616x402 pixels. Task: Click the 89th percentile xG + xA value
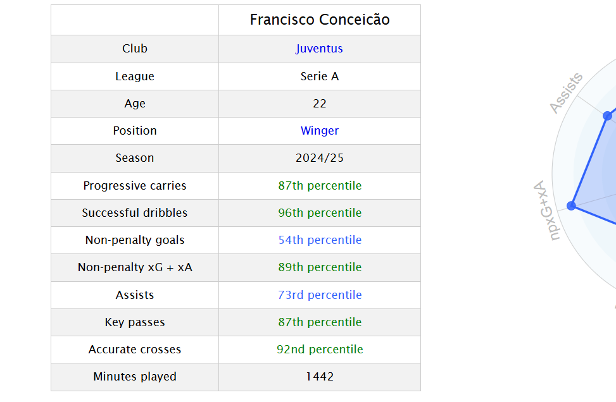(x=319, y=267)
